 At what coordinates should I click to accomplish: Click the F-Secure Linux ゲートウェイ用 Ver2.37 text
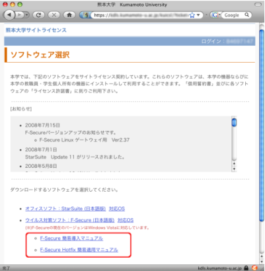point(85,140)
